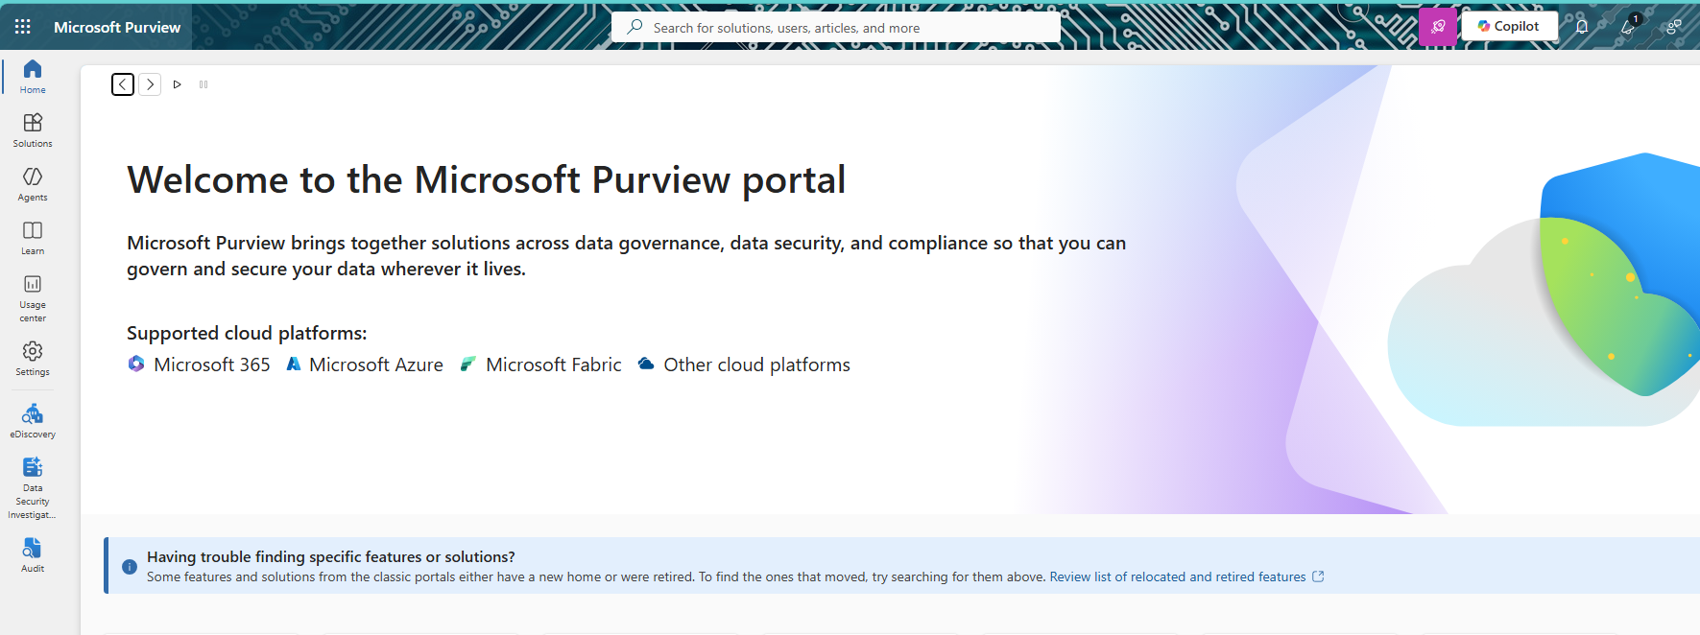Open the Learn section
Screen dimensions: 1700x635
(x=33, y=238)
